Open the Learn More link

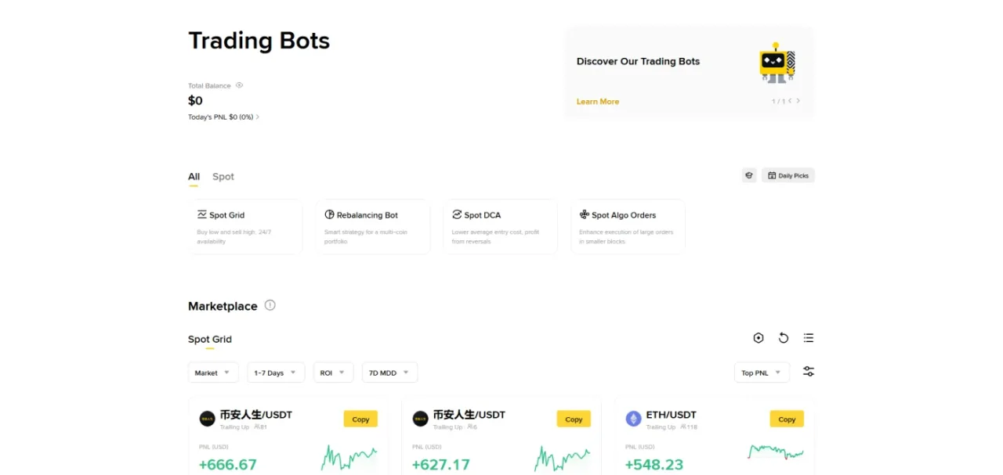click(x=598, y=102)
